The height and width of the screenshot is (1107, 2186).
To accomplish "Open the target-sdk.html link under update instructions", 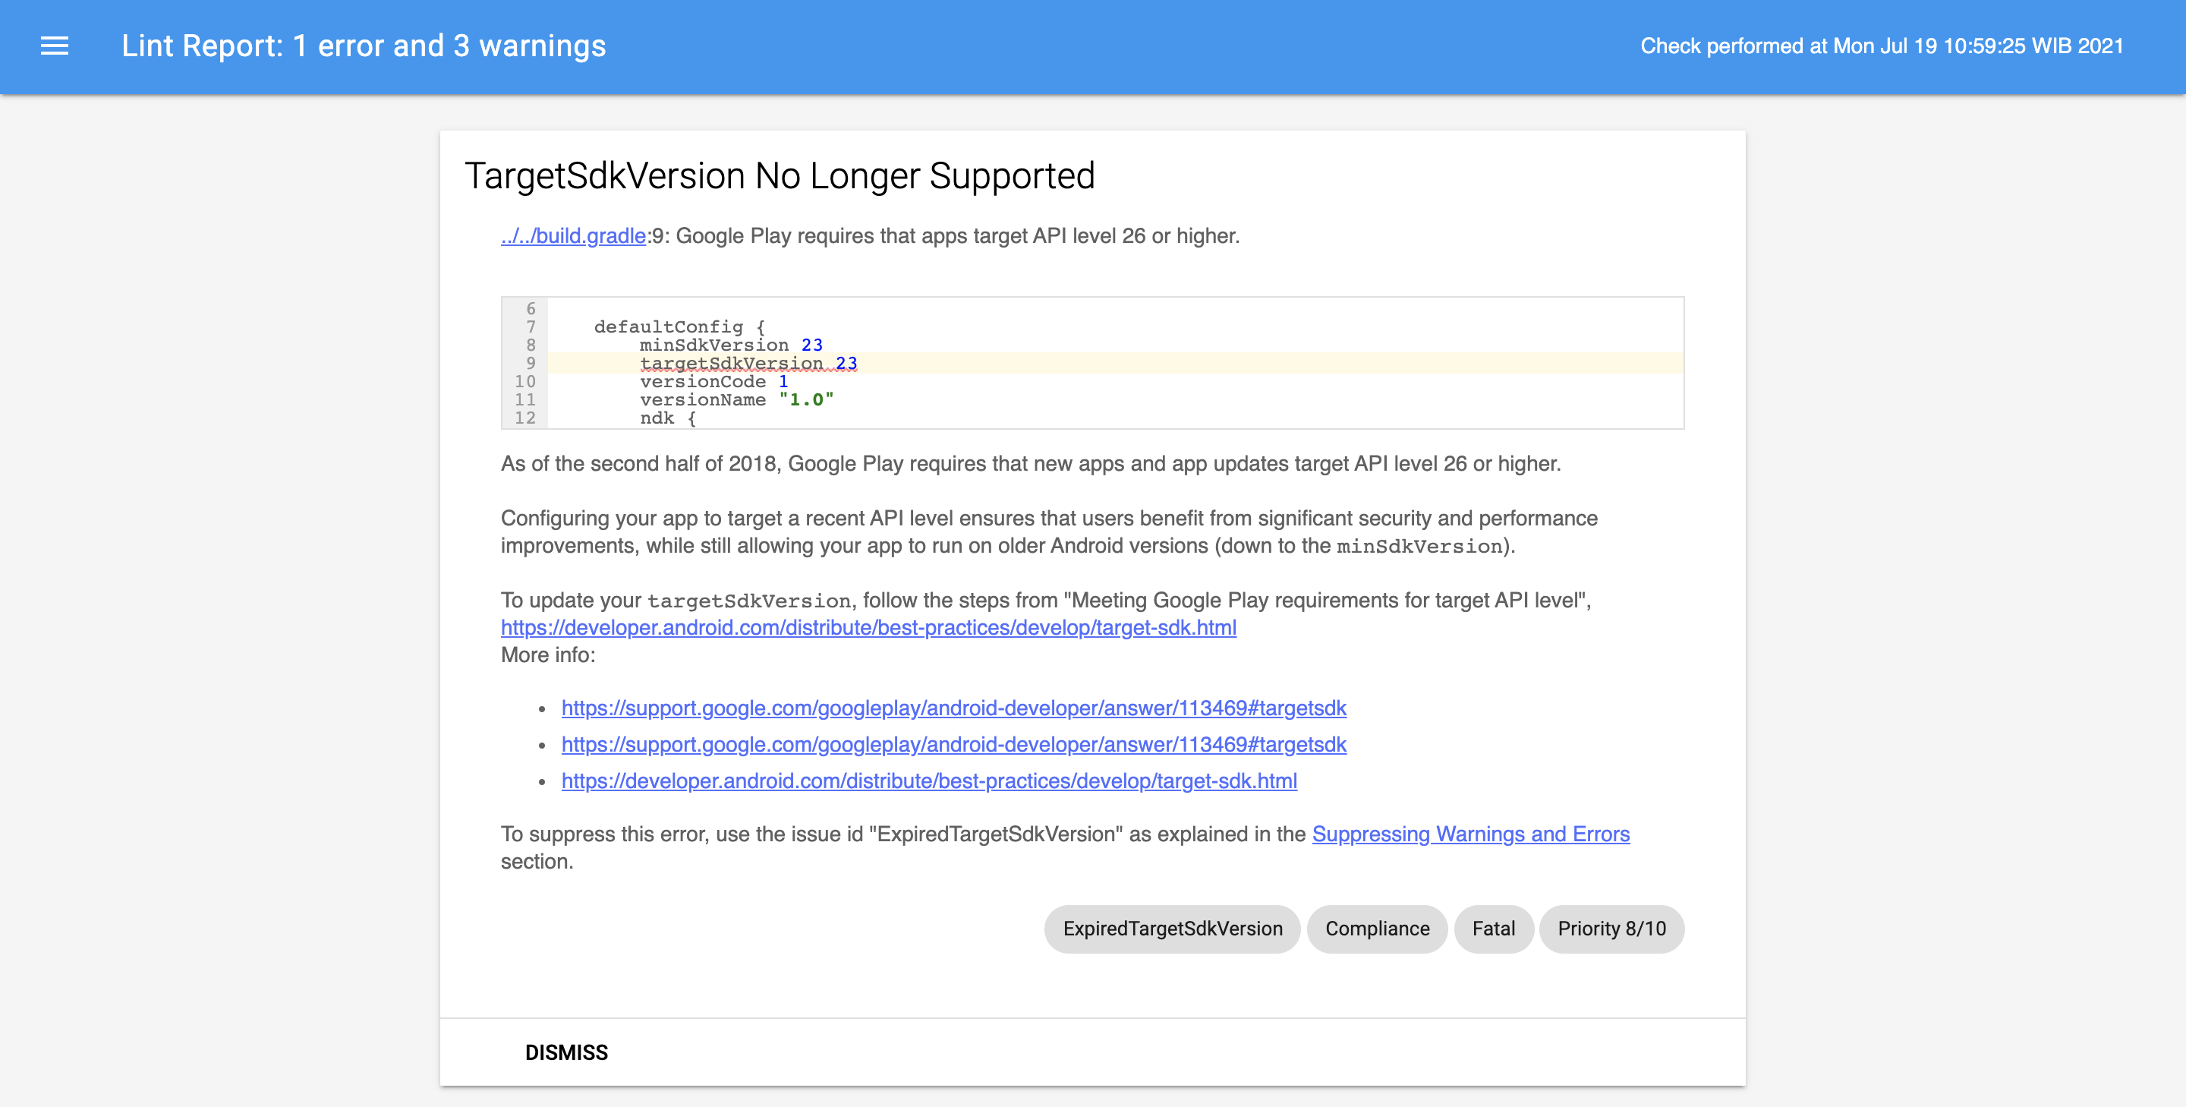I will [x=868, y=627].
